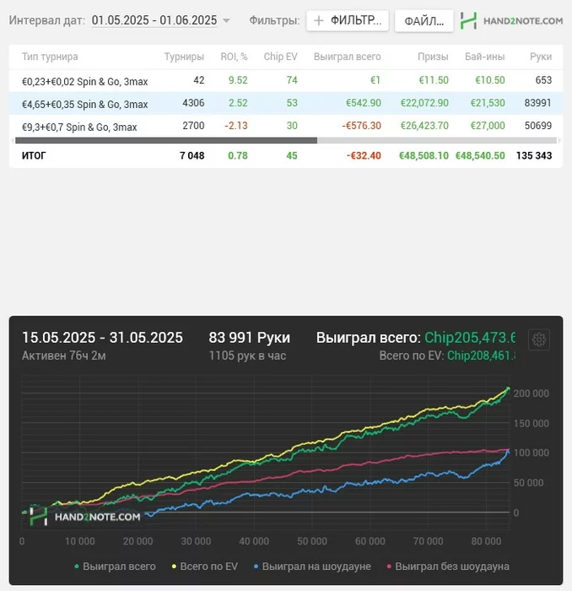Click the 'ФИЛЬТР...' add filter button

tap(348, 20)
